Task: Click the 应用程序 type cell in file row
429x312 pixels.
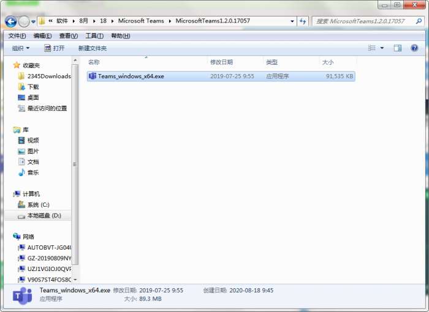Action: 277,76
